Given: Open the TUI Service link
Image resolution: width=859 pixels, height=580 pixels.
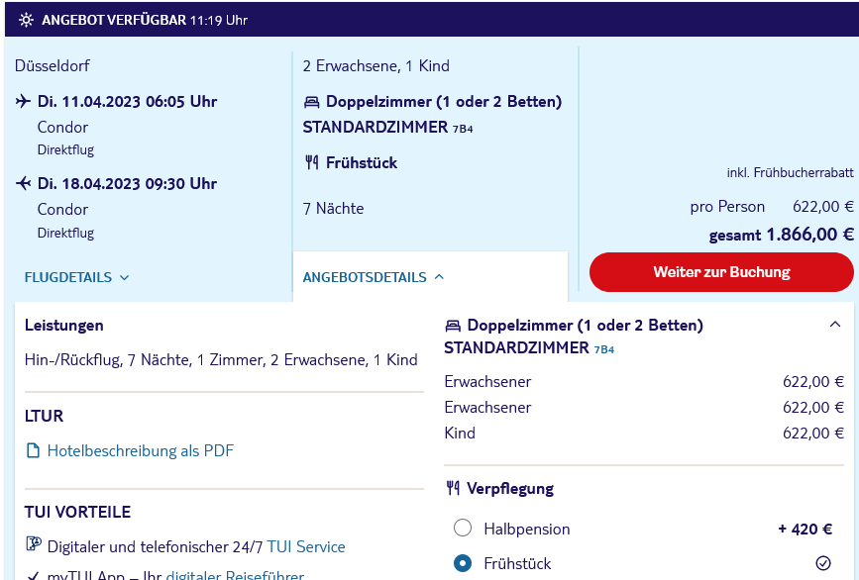Looking at the screenshot, I should click(x=306, y=546).
